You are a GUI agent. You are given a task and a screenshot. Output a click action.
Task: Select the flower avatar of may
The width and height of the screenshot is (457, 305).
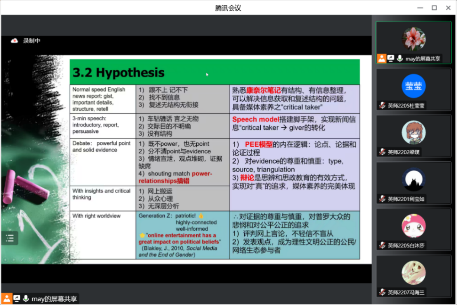click(413, 39)
